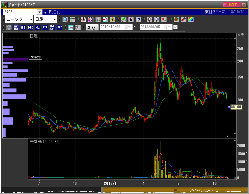249x194 pixels.
Task: Click the PVT pivot indicator icon
Action: click(60, 28)
